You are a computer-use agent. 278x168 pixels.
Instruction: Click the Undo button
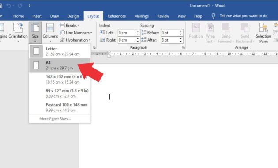[x=8, y=5]
